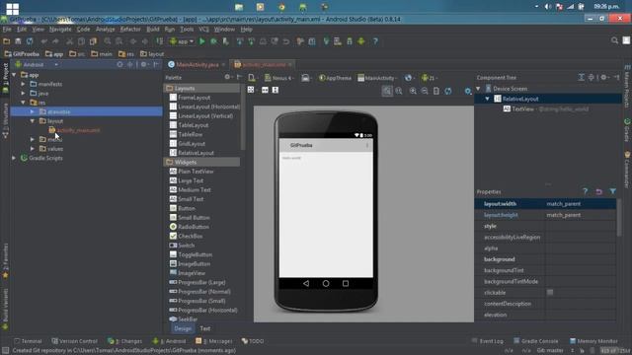The width and height of the screenshot is (632, 355).
Task: Start debugging with the bug icon
Action: [x=213, y=41]
